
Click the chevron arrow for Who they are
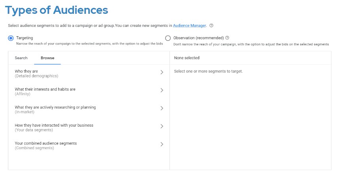162,72
